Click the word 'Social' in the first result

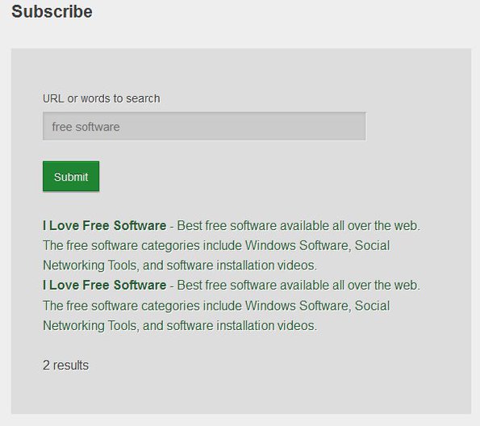tap(372, 245)
